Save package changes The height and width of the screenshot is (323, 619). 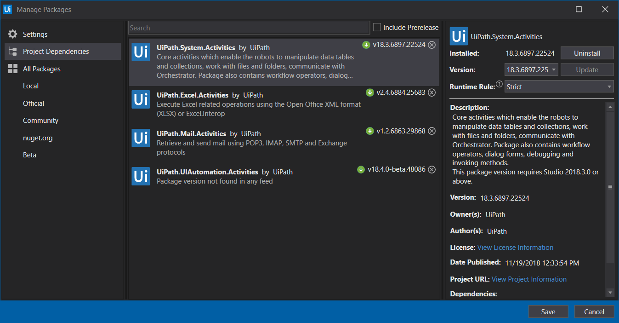(548, 311)
